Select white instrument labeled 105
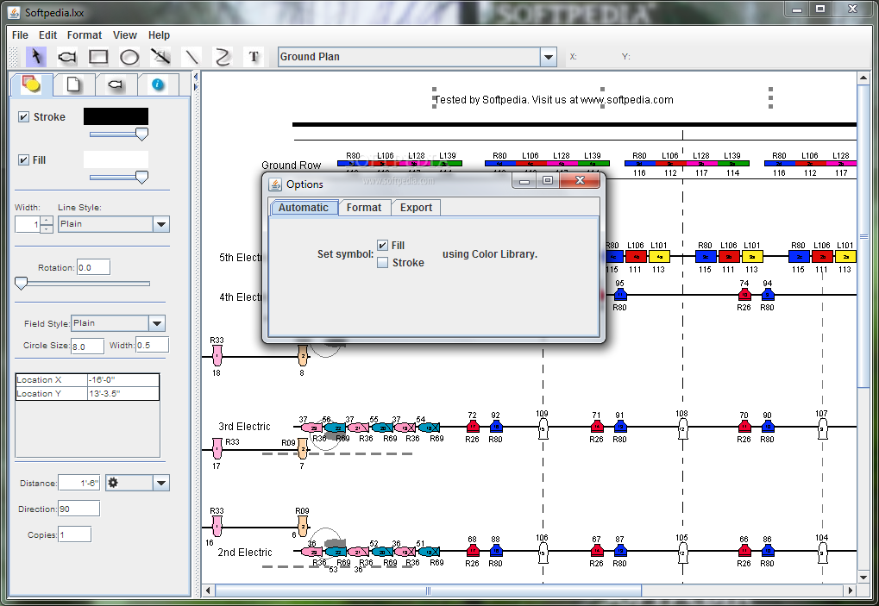Image resolution: width=879 pixels, height=606 pixels. 682,553
